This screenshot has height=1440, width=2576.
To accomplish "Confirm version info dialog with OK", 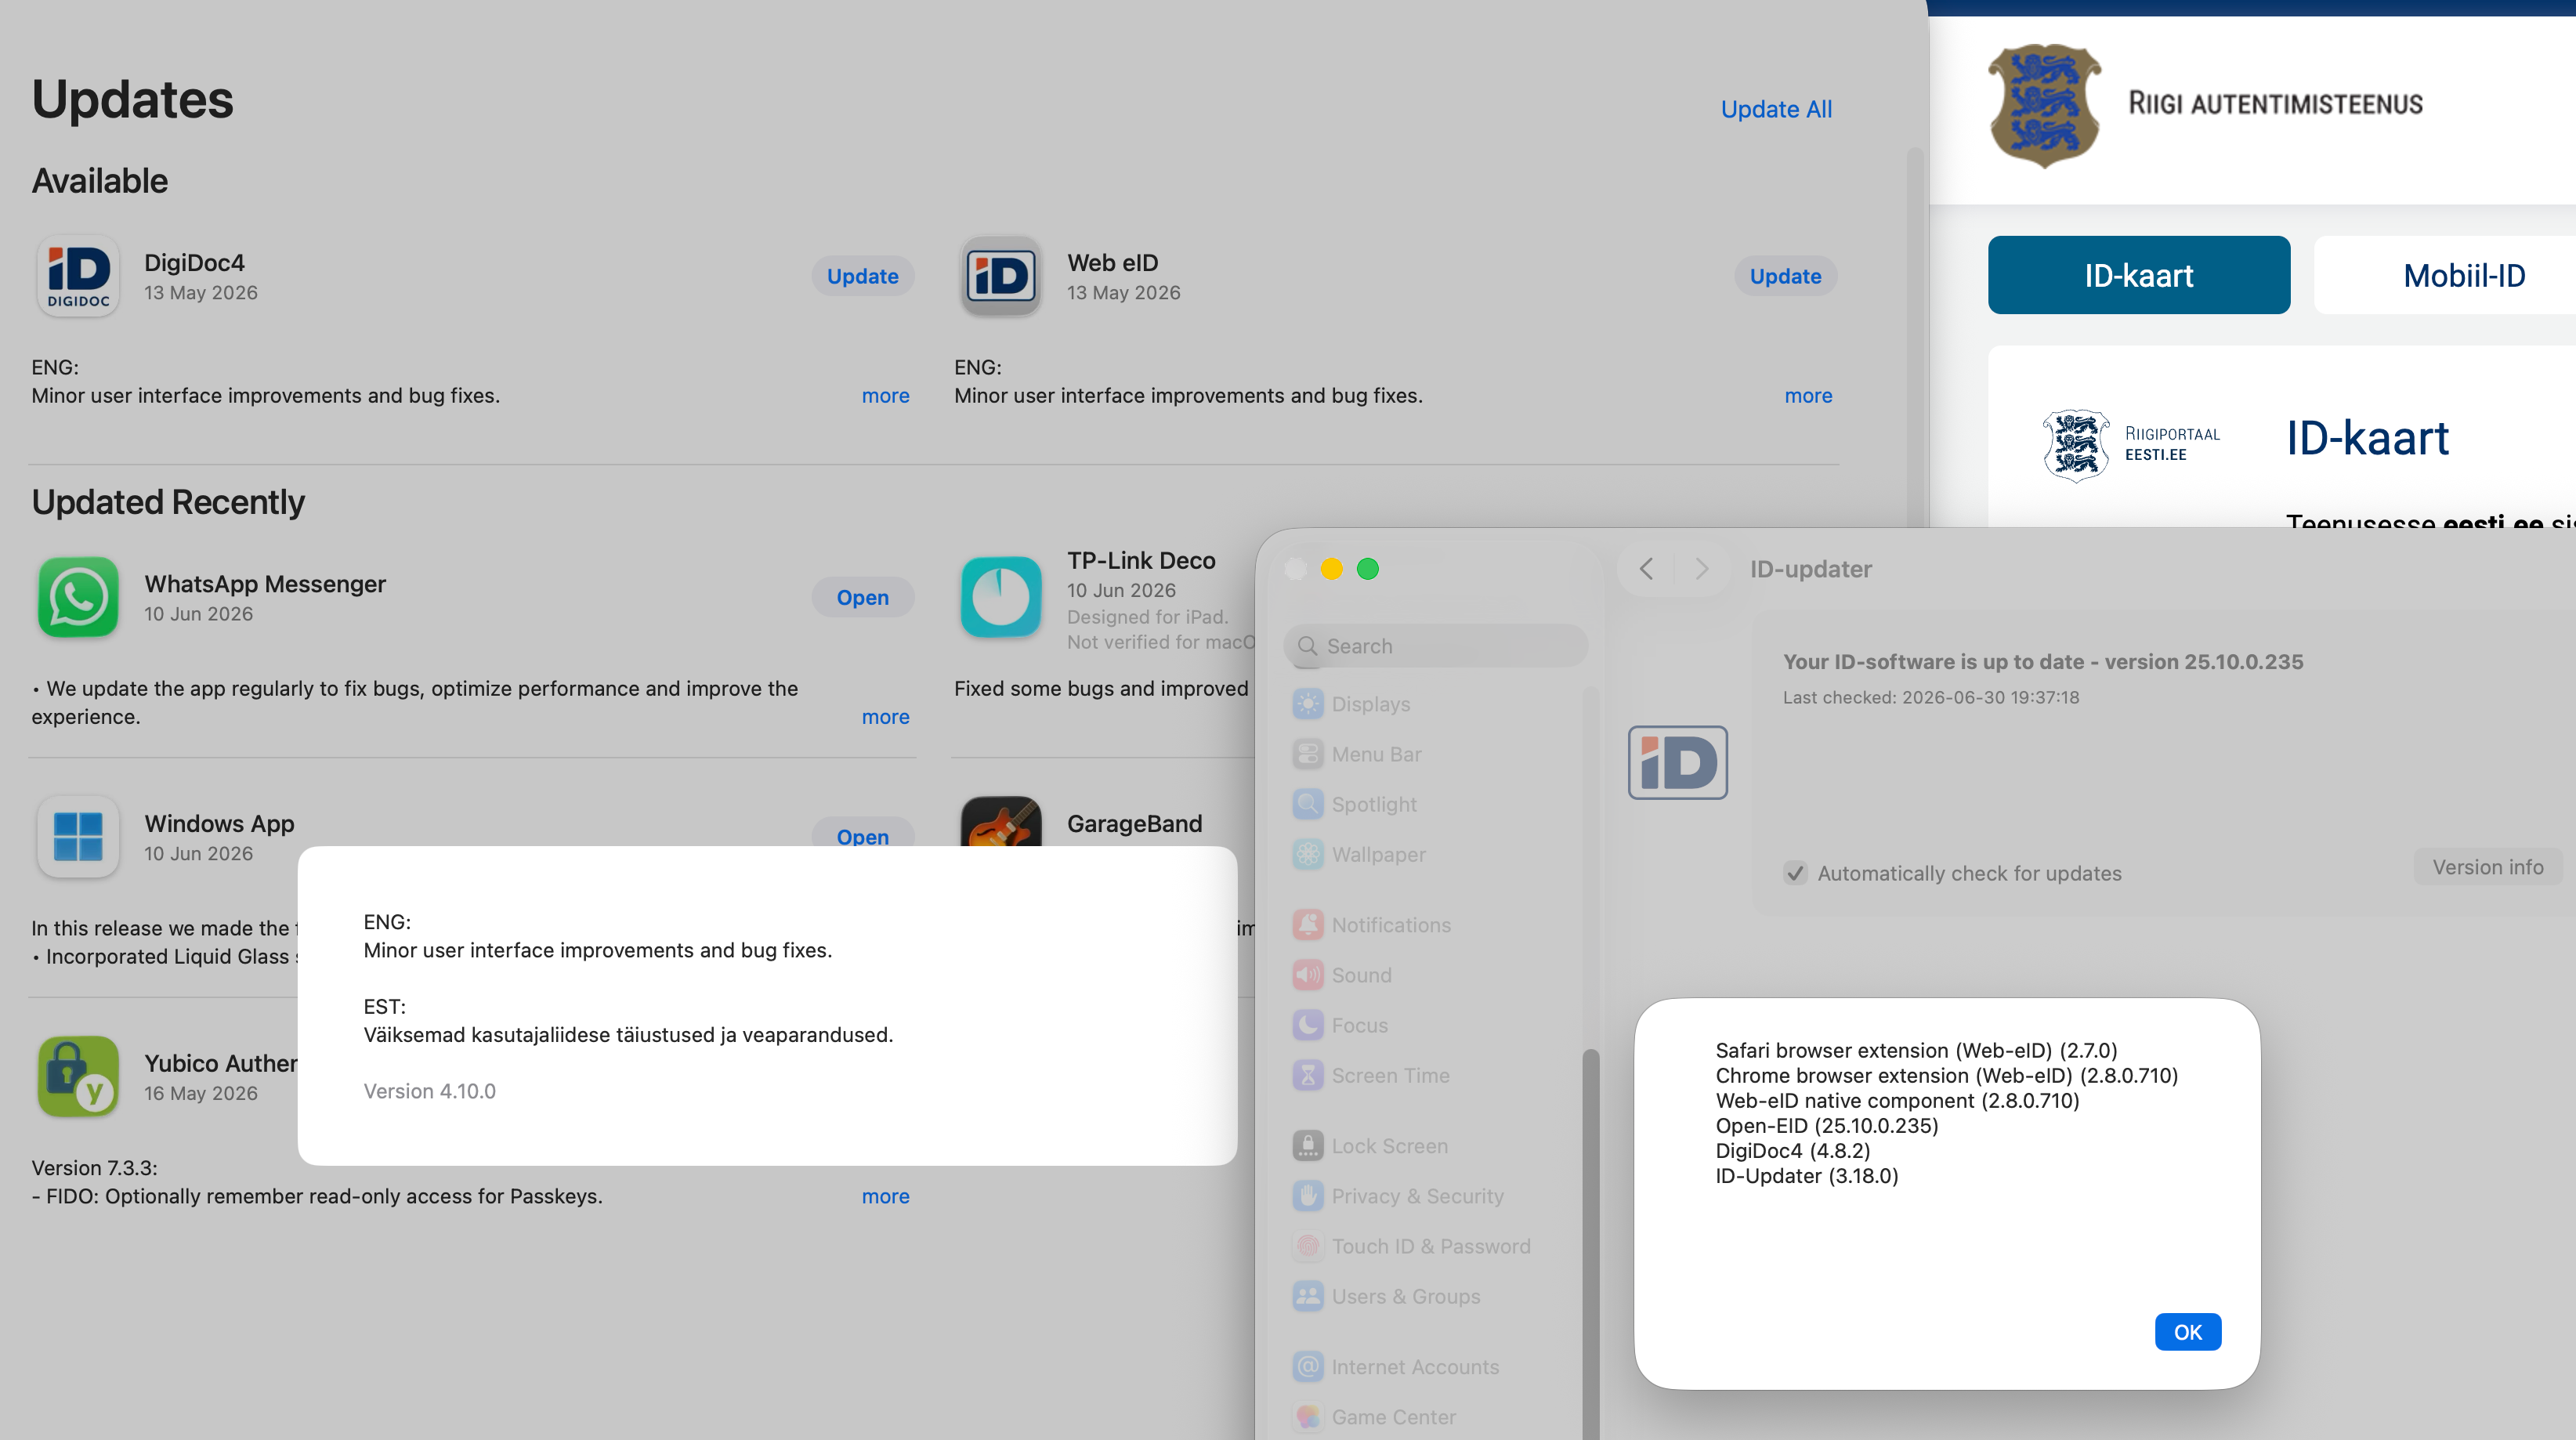I will tap(2188, 1332).
